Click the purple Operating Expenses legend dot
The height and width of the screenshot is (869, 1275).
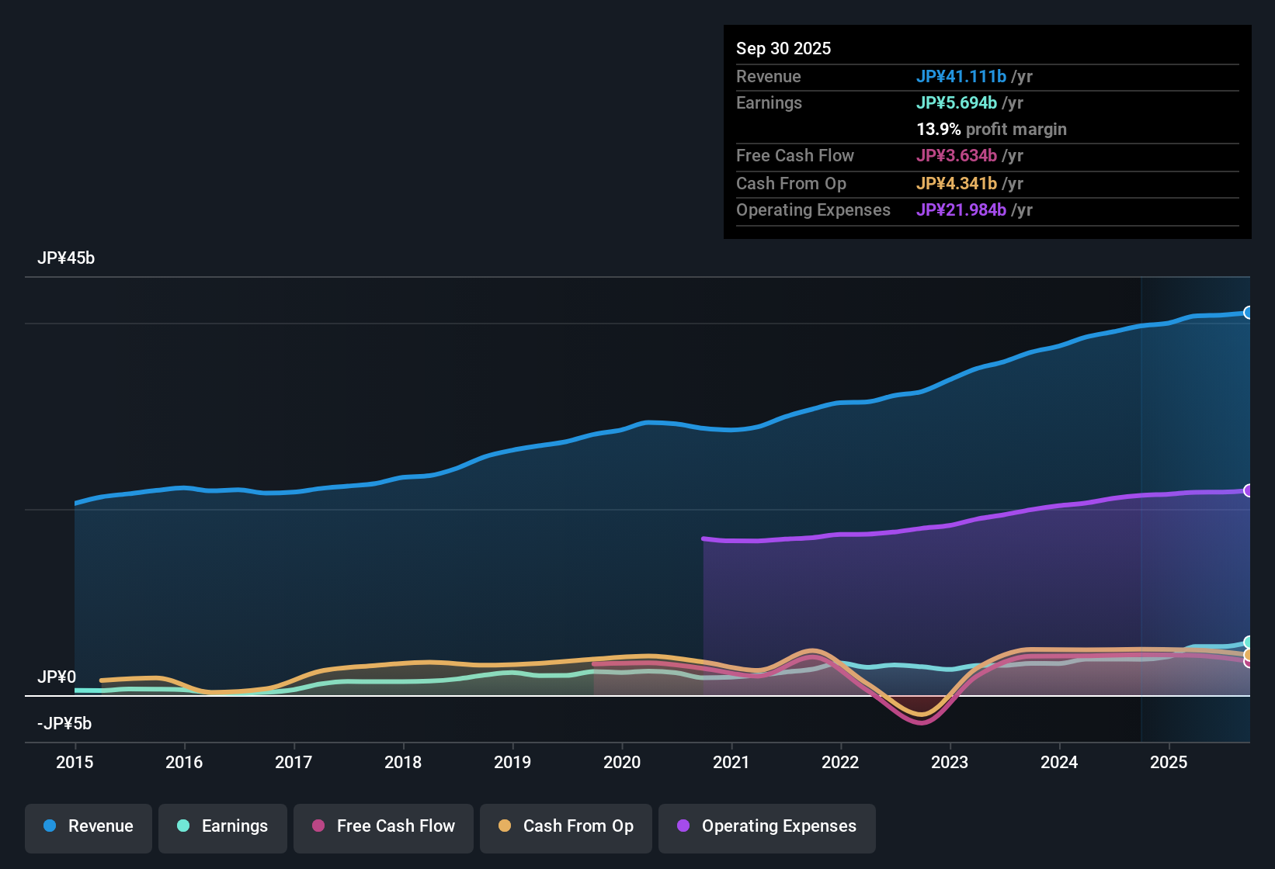coord(683,827)
